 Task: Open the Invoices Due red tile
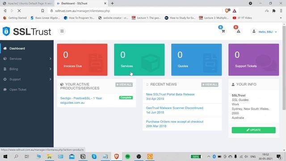[82, 59]
